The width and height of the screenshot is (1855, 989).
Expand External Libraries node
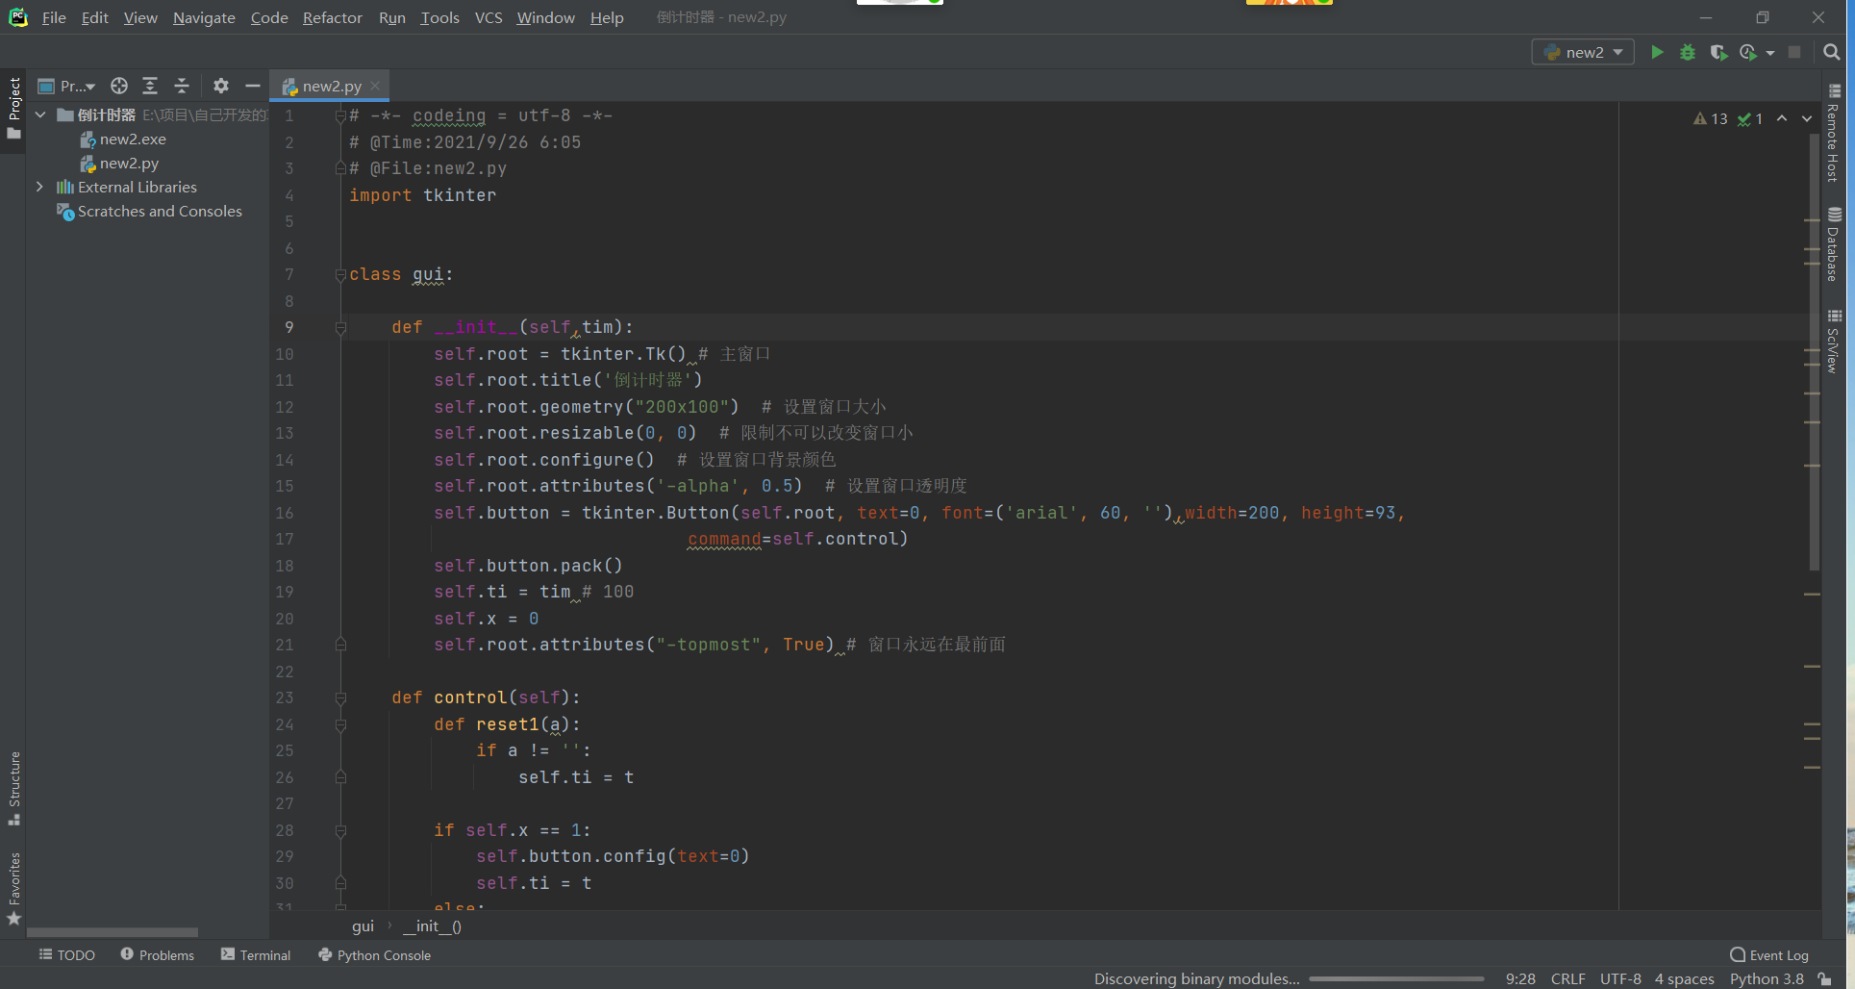coord(39,187)
